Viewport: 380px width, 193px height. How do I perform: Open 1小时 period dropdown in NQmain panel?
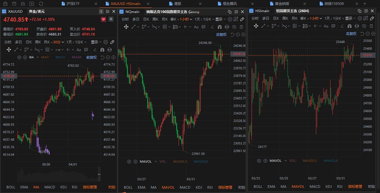[186, 19]
